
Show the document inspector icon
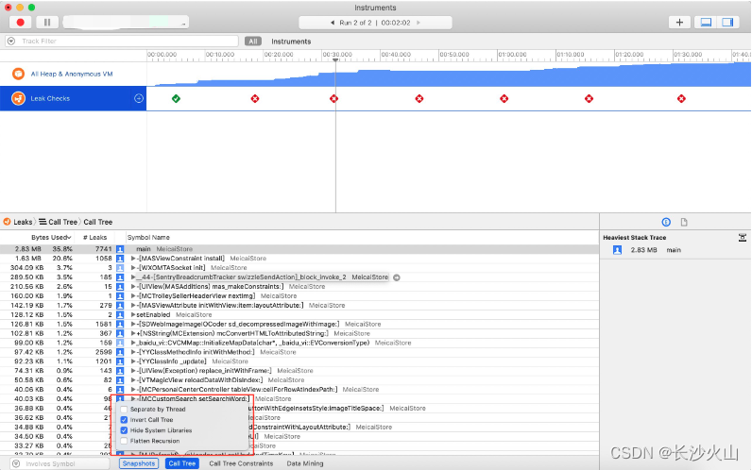(x=684, y=222)
